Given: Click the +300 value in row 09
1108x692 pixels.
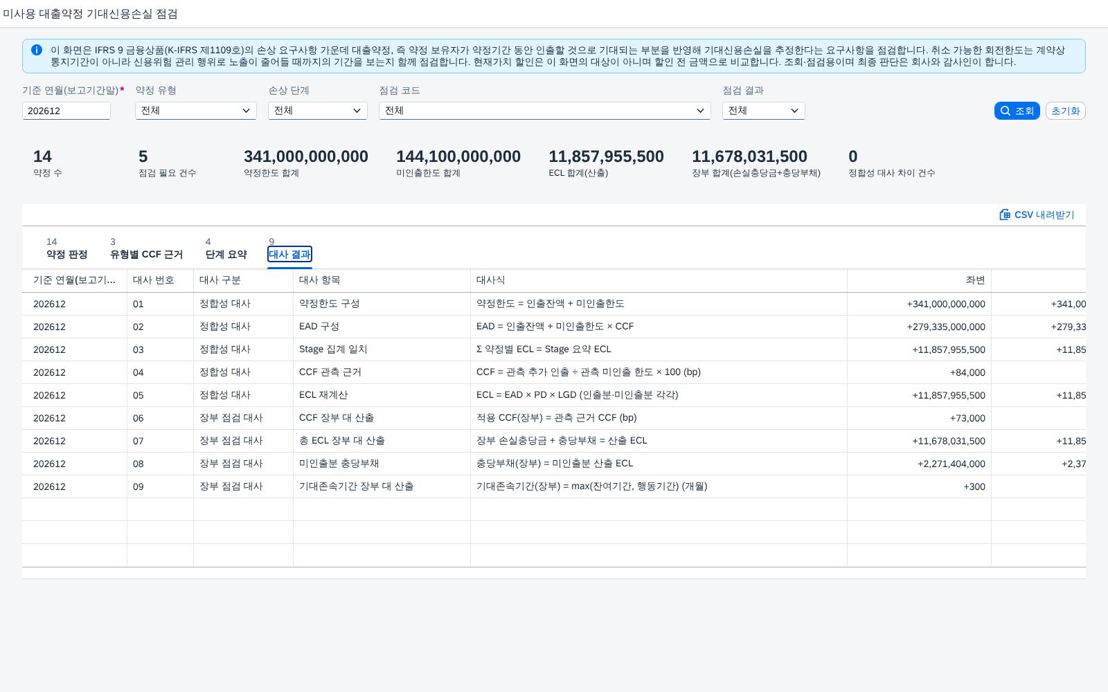Looking at the screenshot, I should 974,486.
